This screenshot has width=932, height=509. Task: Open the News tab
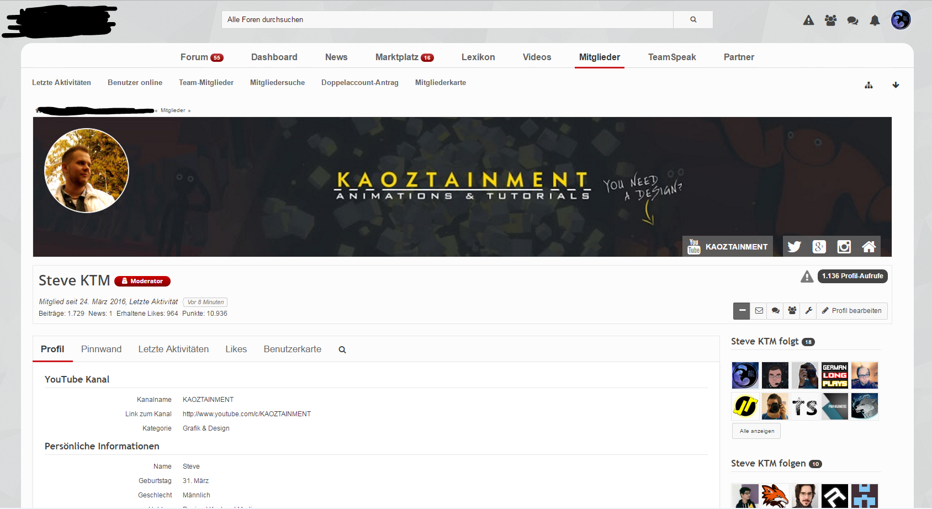(x=336, y=57)
